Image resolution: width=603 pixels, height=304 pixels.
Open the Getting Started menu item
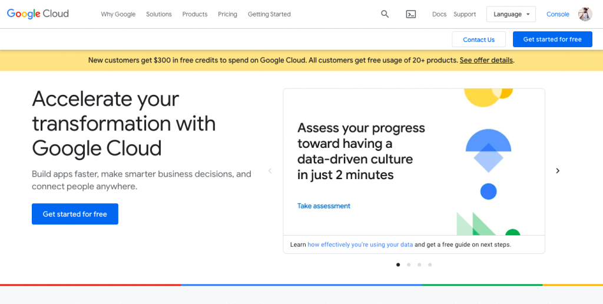tap(269, 14)
